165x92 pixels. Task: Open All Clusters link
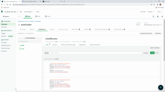tap(143, 12)
